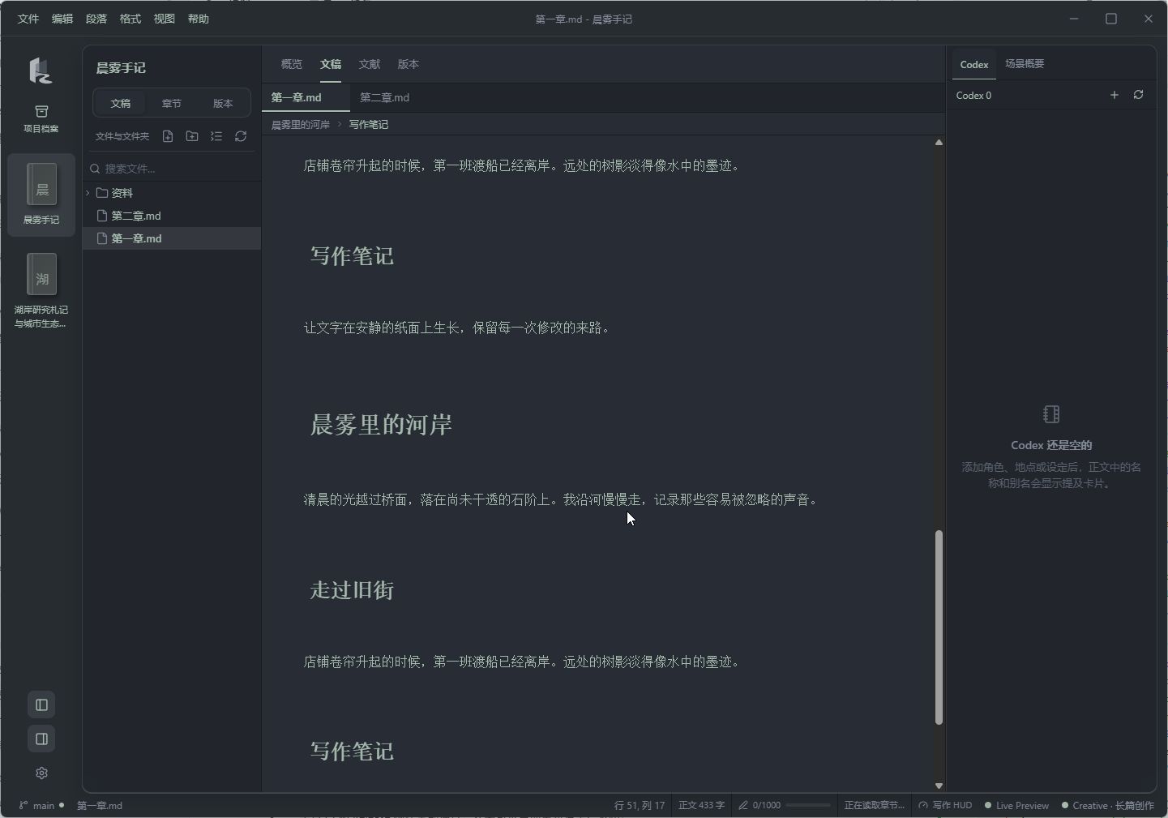
Task: Click the scroll down arrow of editor
Action: click(x=939, y=786)
